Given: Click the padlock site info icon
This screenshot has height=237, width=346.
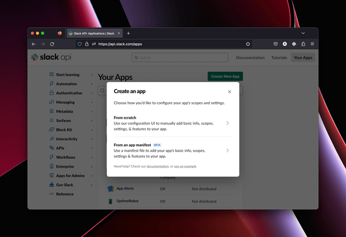Looking at the screenshot, I should point(87,44).
